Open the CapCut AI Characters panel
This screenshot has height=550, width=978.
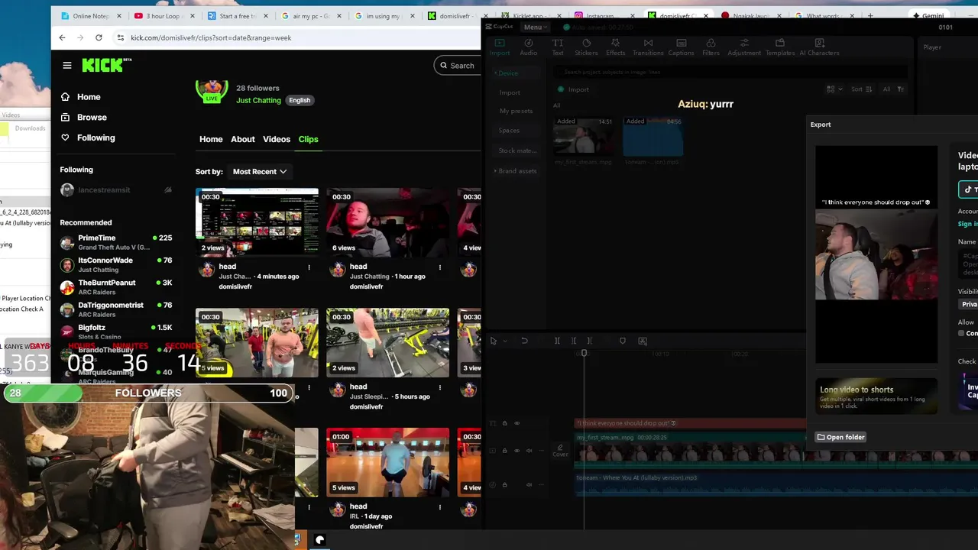click(819, 47)
